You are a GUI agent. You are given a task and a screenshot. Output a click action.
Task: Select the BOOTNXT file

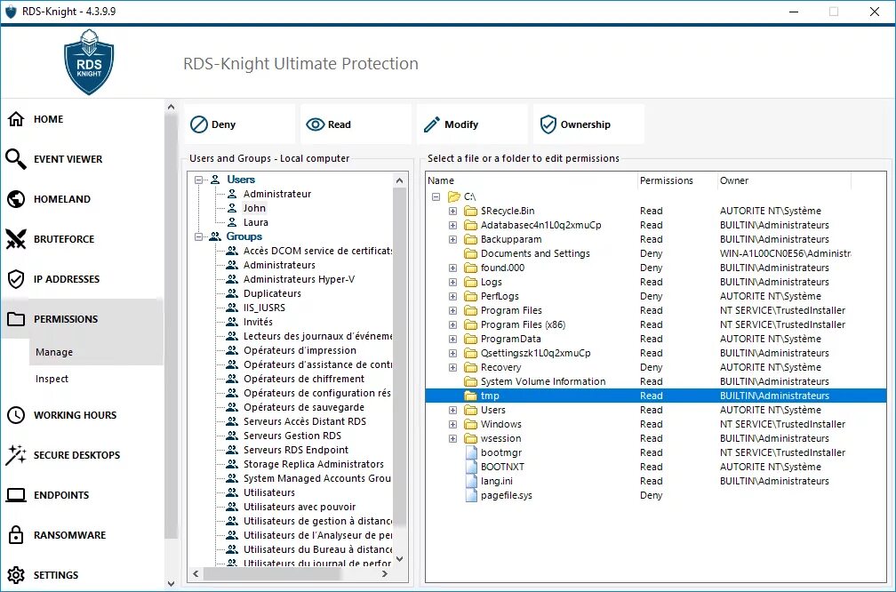(502, 467)
